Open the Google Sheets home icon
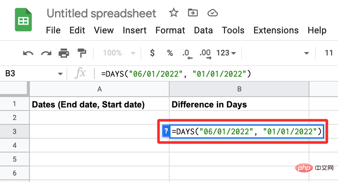Image resolution: width=338 pixels, height=182 pixels. click(23, 19)
